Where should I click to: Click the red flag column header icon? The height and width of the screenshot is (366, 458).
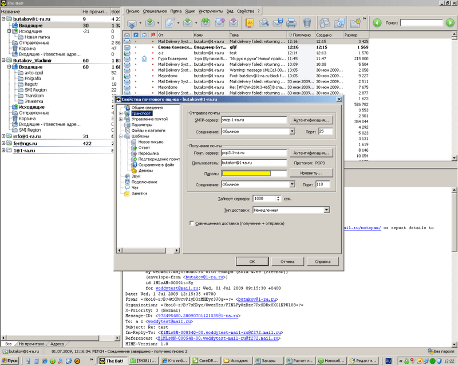coord(153,35)
